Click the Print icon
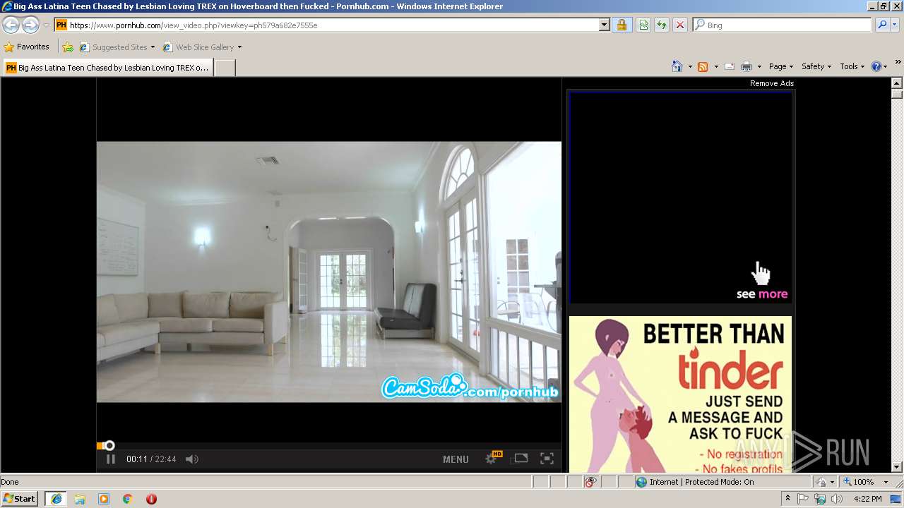Image resolution: width=904 pixels, height=508 pixels. point(747,66)
